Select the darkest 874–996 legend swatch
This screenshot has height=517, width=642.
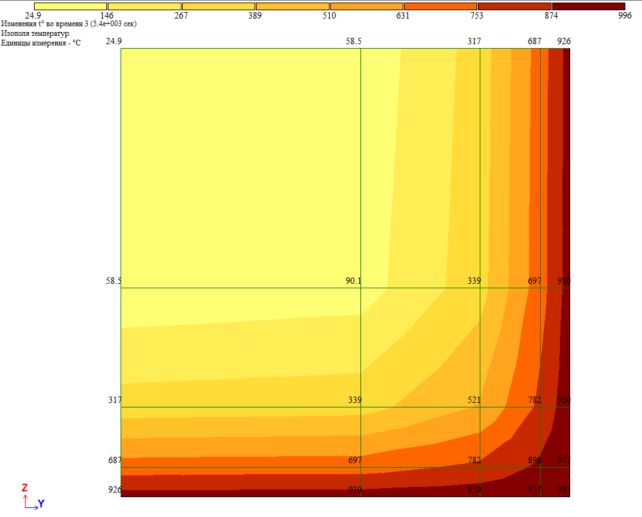(x=588, y=6)
